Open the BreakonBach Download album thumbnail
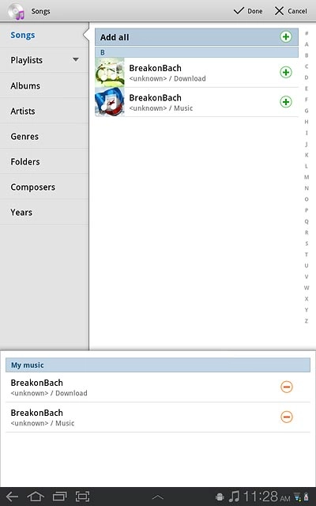The width and height of the screenshot is (316, 506). pyautogui.click(x=110, y=72)
